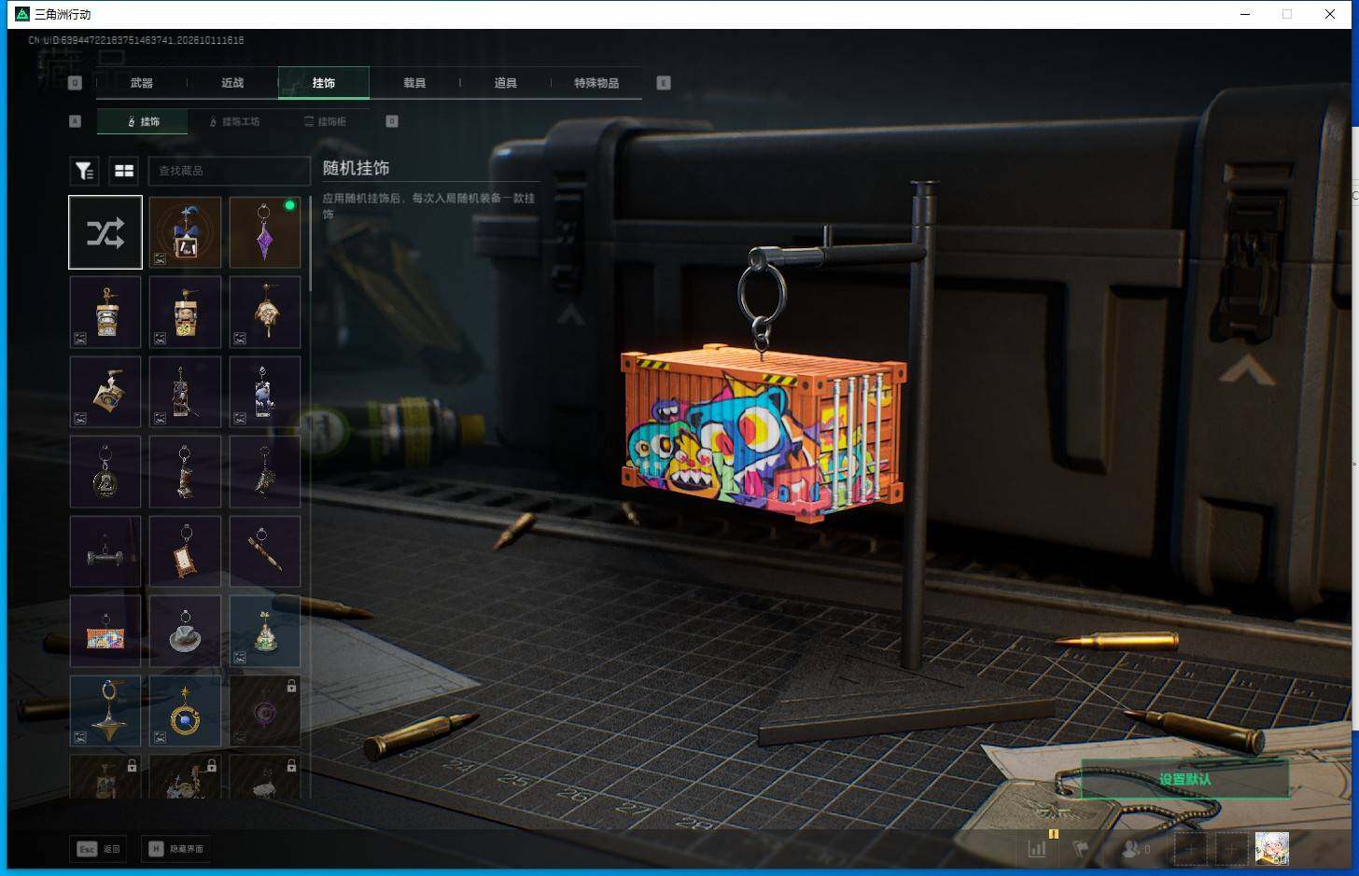Pick the pen-shaped charm
Screen dimensions: 1359x876
tap(265, 551)
